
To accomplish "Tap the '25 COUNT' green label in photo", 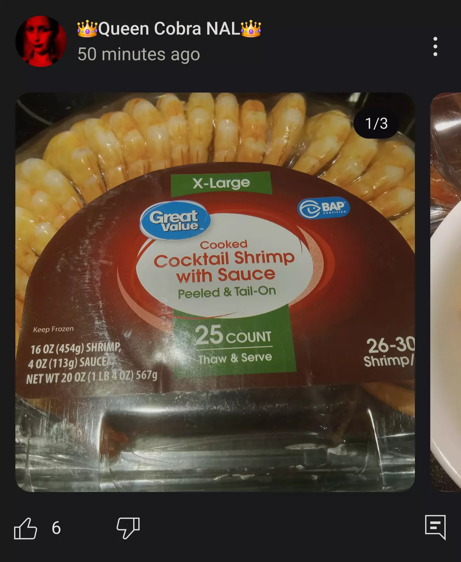I will (234, 335).
